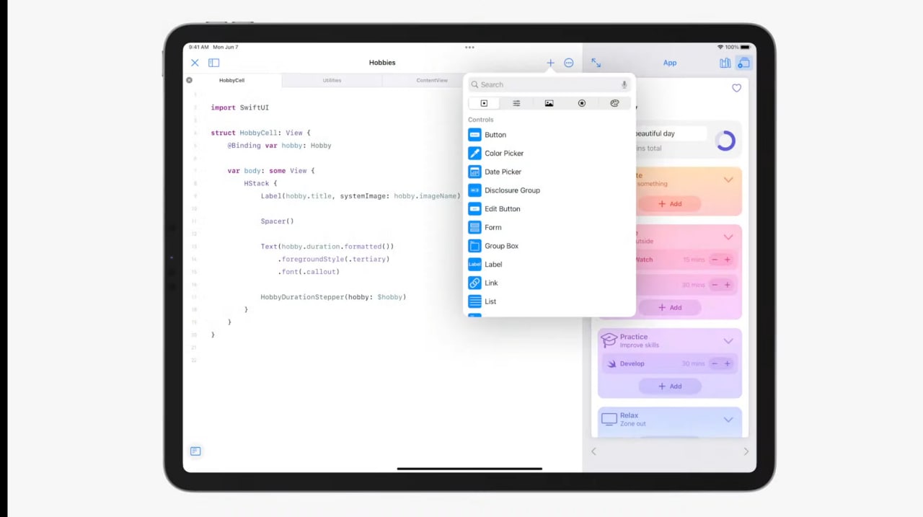Screen dimensions: 923x517
Task: Select the Button control icon
Action: click(x=474, y=135)
